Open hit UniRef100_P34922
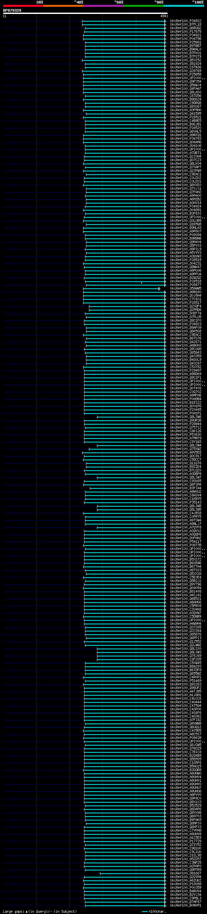207x914 pixels. tap(186, 21)
